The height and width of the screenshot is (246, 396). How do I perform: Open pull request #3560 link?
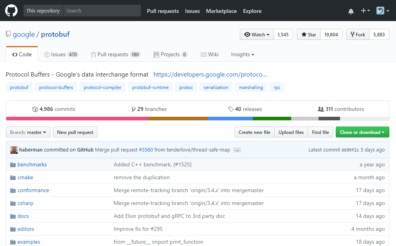(x=146, y=150)
